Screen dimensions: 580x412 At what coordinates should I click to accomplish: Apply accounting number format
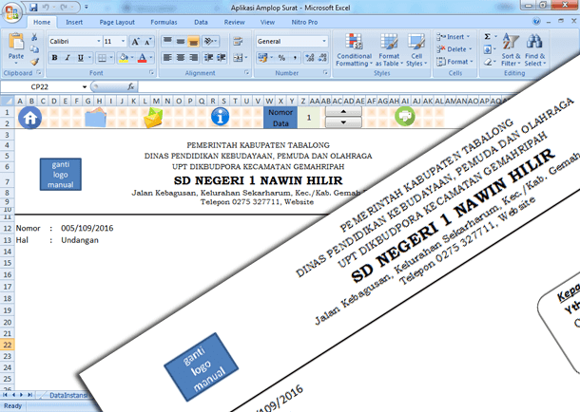coord(262,58)
